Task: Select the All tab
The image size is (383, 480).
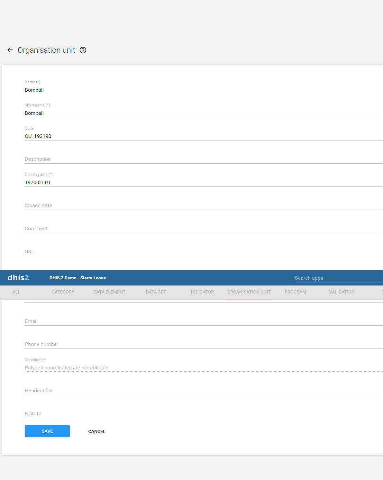Action: click(x=16, y=292)
